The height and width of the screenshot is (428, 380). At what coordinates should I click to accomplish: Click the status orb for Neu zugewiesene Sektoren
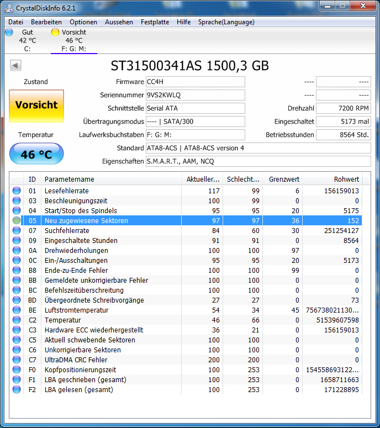17,220
